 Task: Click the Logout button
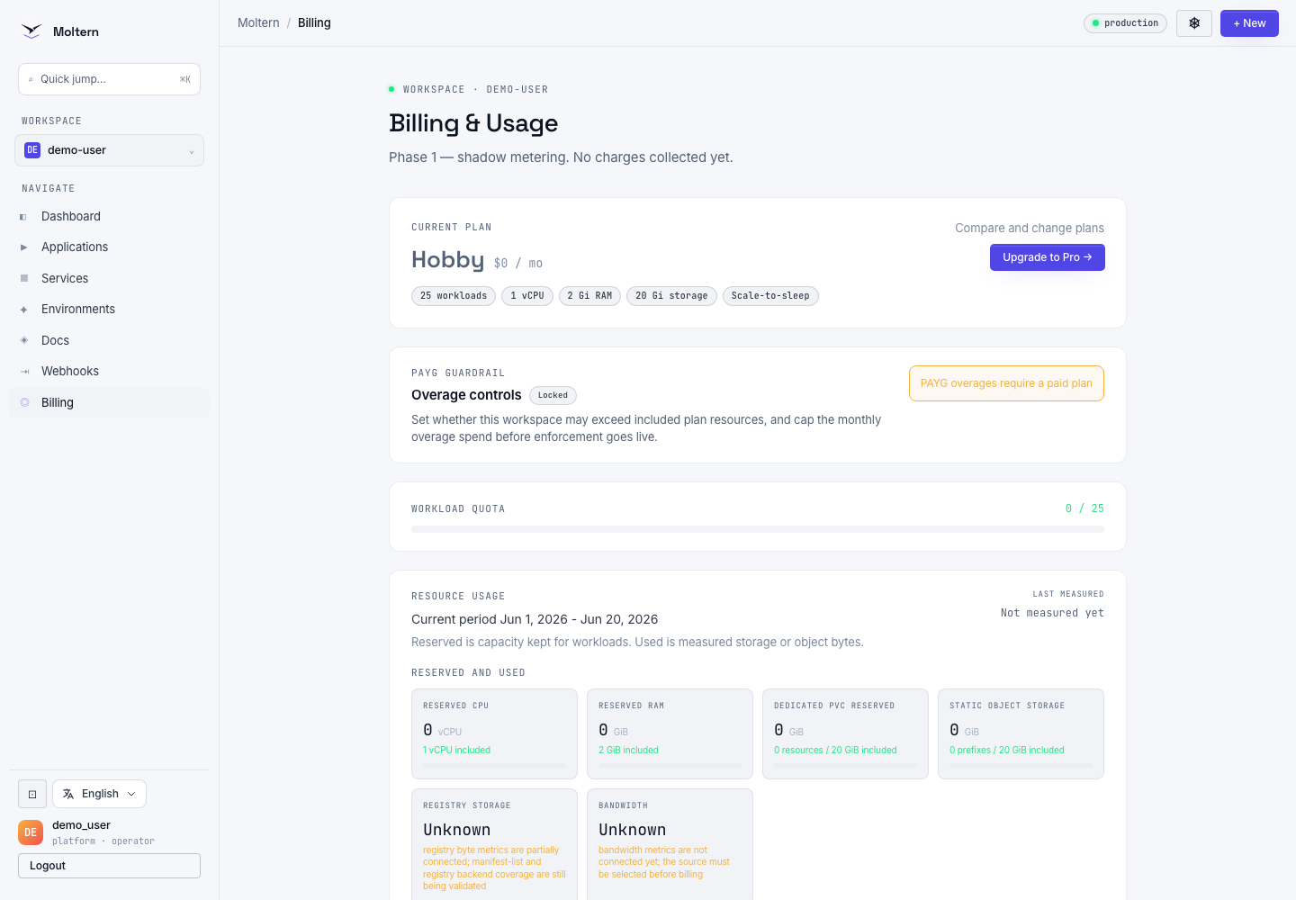109,866
